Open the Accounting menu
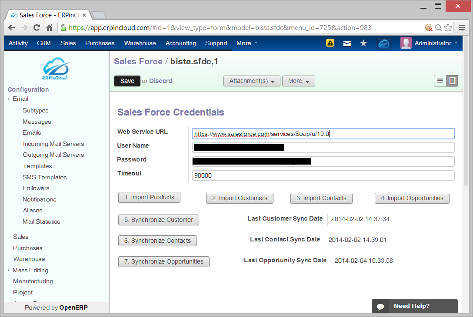 coord(181,43)
